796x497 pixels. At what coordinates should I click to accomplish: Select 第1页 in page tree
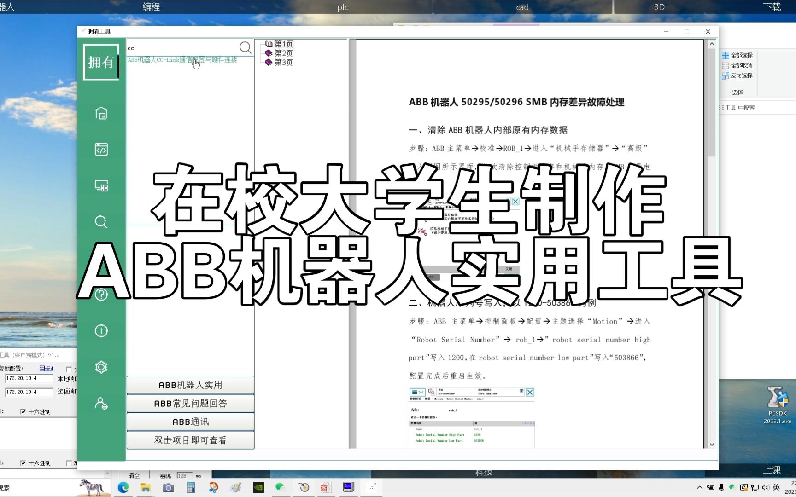tap(283, 44)
